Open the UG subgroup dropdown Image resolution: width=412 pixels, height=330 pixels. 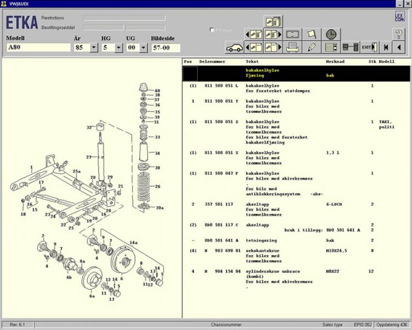click(143, 48)
